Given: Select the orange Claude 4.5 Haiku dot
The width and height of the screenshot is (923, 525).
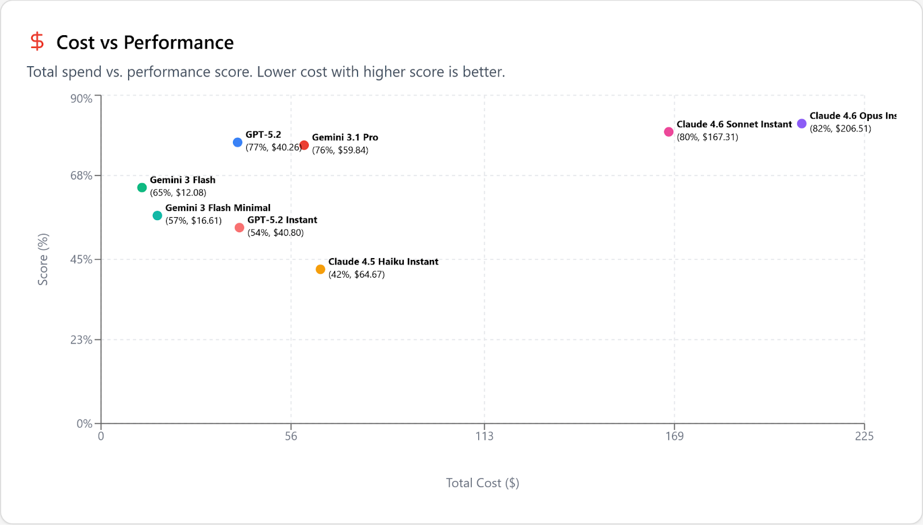Looking at the screenshot, I should tap(320, 270).
